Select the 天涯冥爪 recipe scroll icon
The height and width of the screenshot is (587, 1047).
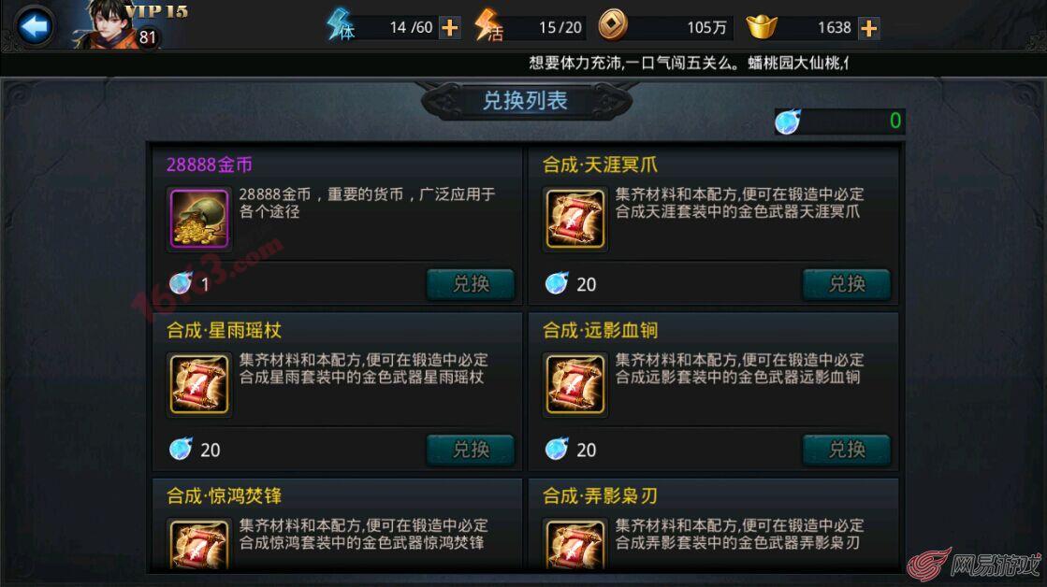574,219
